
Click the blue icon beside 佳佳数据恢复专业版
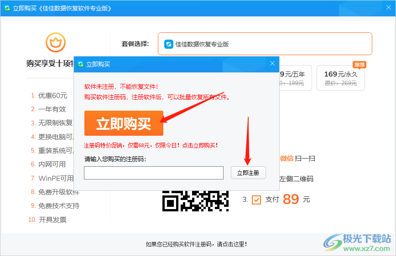tap(169, 44)
